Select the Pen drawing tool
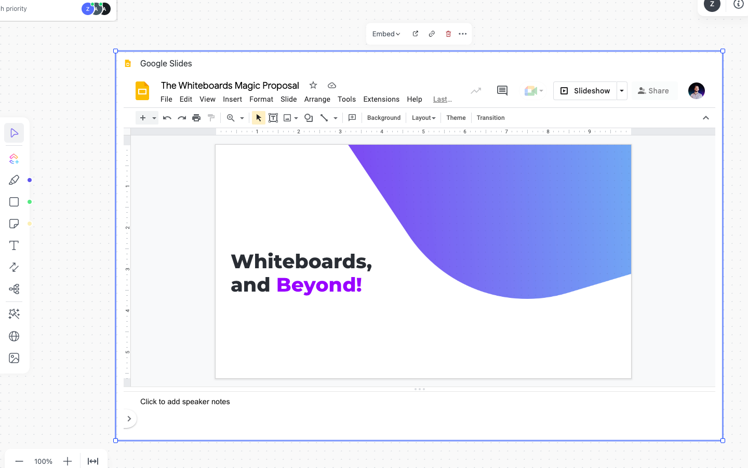748x468 pixels. tap(14, 180)
